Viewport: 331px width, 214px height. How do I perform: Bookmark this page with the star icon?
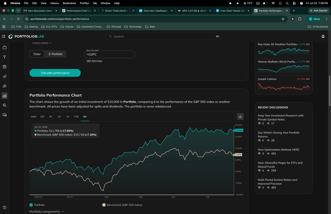coord(283,19)
